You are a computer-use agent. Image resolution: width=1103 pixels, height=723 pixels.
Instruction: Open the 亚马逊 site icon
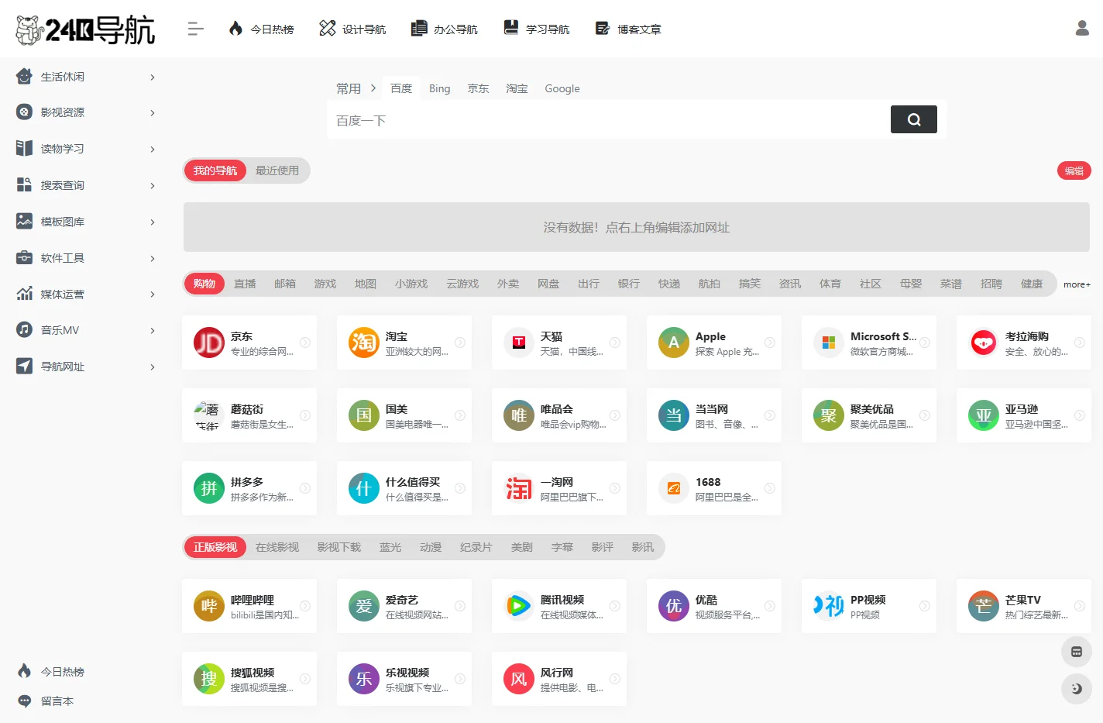[983, 415]
